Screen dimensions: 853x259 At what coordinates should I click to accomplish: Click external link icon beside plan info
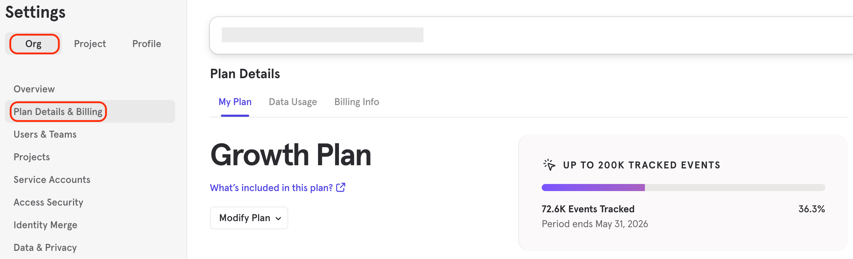coord(341,187)
